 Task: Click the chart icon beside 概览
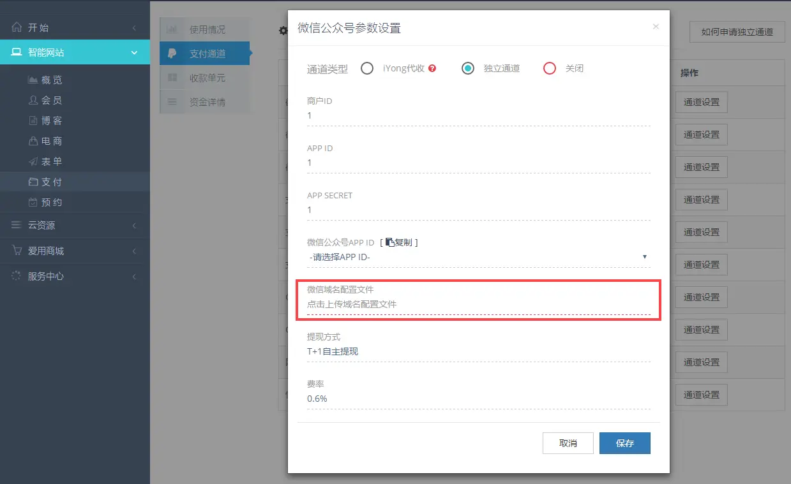(34, 80)
